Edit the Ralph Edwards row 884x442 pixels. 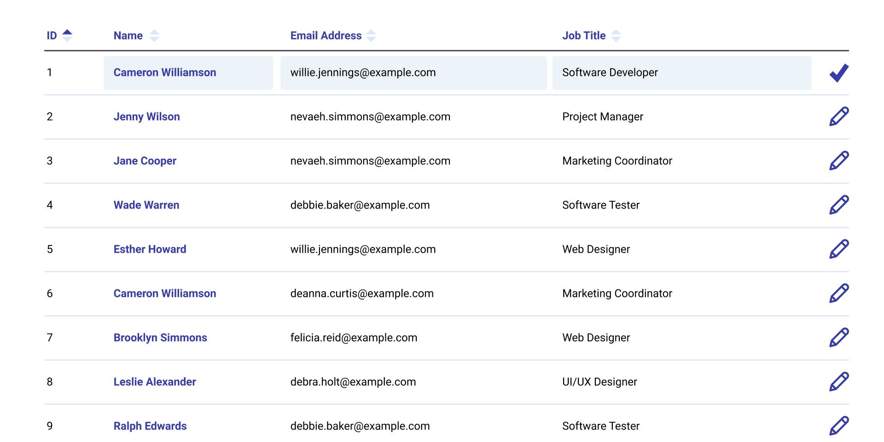tap(838, 426)
